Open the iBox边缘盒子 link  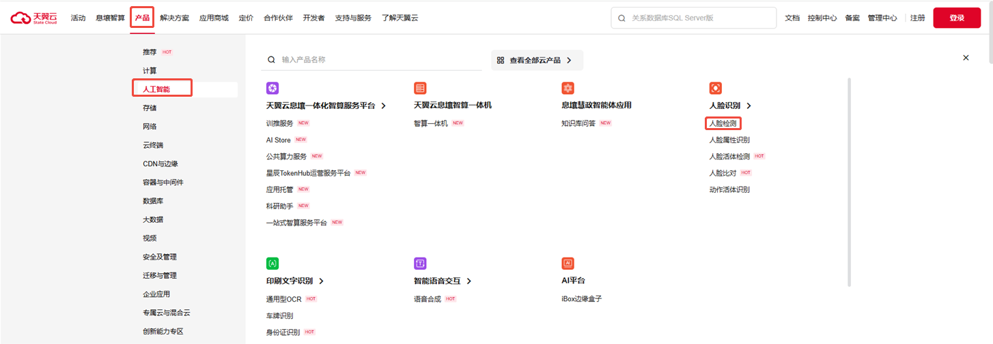[581, 299]
